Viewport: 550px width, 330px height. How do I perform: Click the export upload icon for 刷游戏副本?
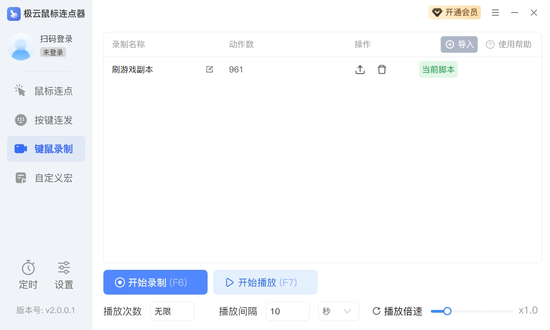click(x=360, y=70)
